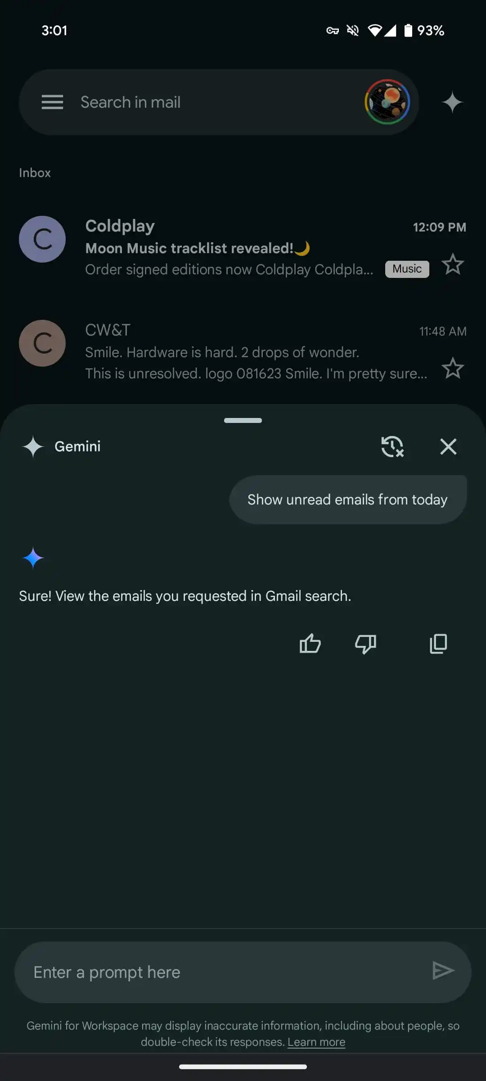Copy the Gemini response

click(438, 643)
